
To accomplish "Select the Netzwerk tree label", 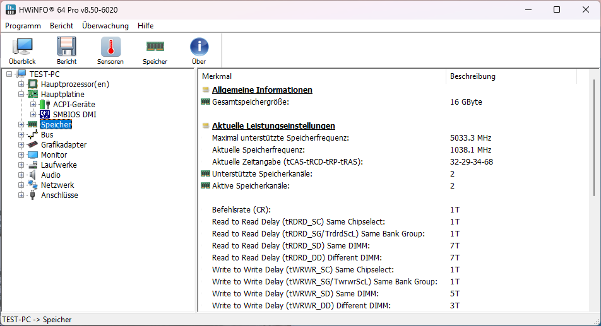I will tap(57, 185).
